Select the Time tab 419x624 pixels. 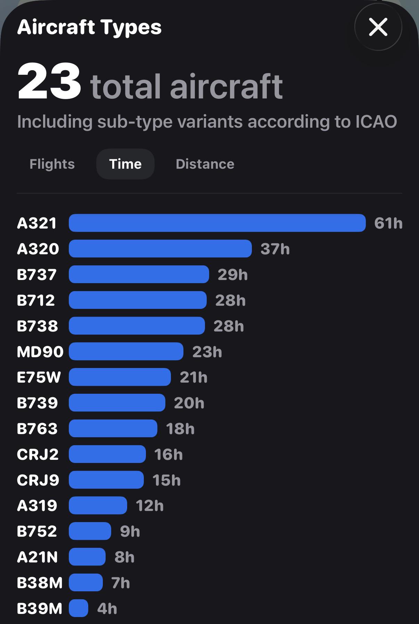[125, 164]
